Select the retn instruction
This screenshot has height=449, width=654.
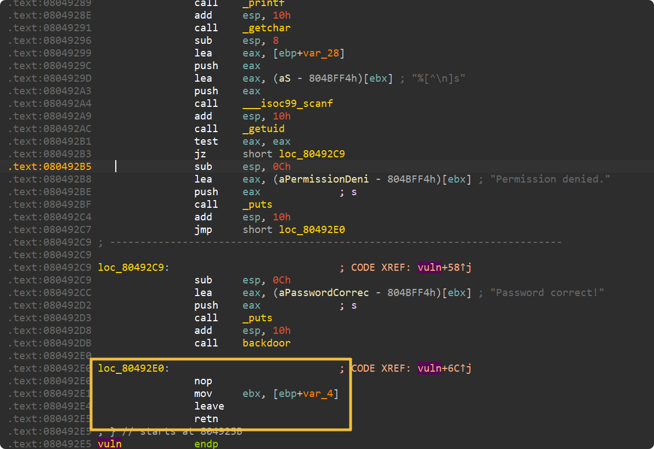point(206,419)
